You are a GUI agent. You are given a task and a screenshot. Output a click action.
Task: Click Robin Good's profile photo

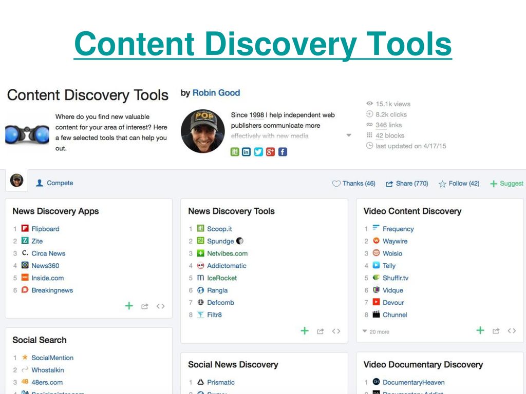coord(202,131)
